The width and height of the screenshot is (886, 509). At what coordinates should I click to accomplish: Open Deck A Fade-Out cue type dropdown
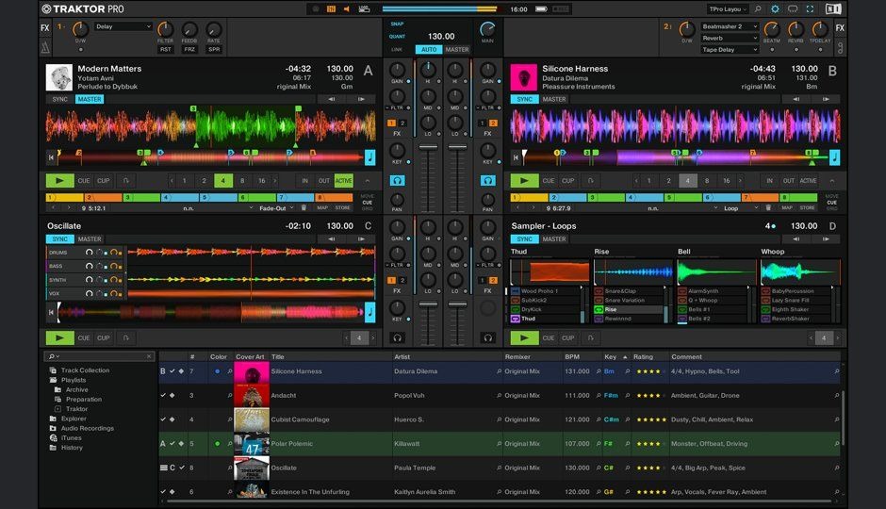[x=276, y=208]
